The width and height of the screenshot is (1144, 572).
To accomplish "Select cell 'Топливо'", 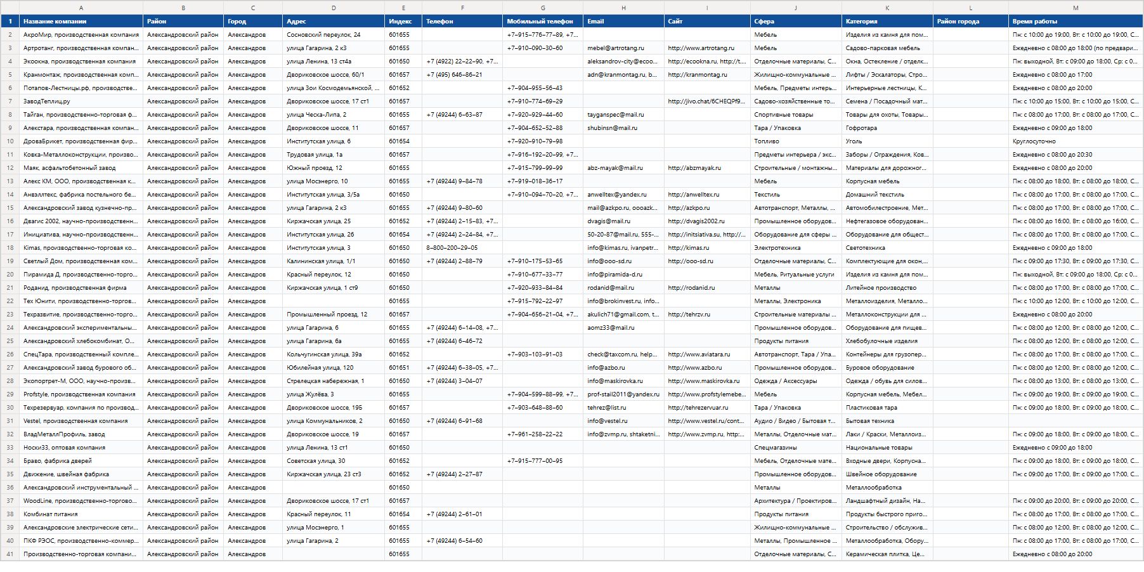I will point(796,141).
